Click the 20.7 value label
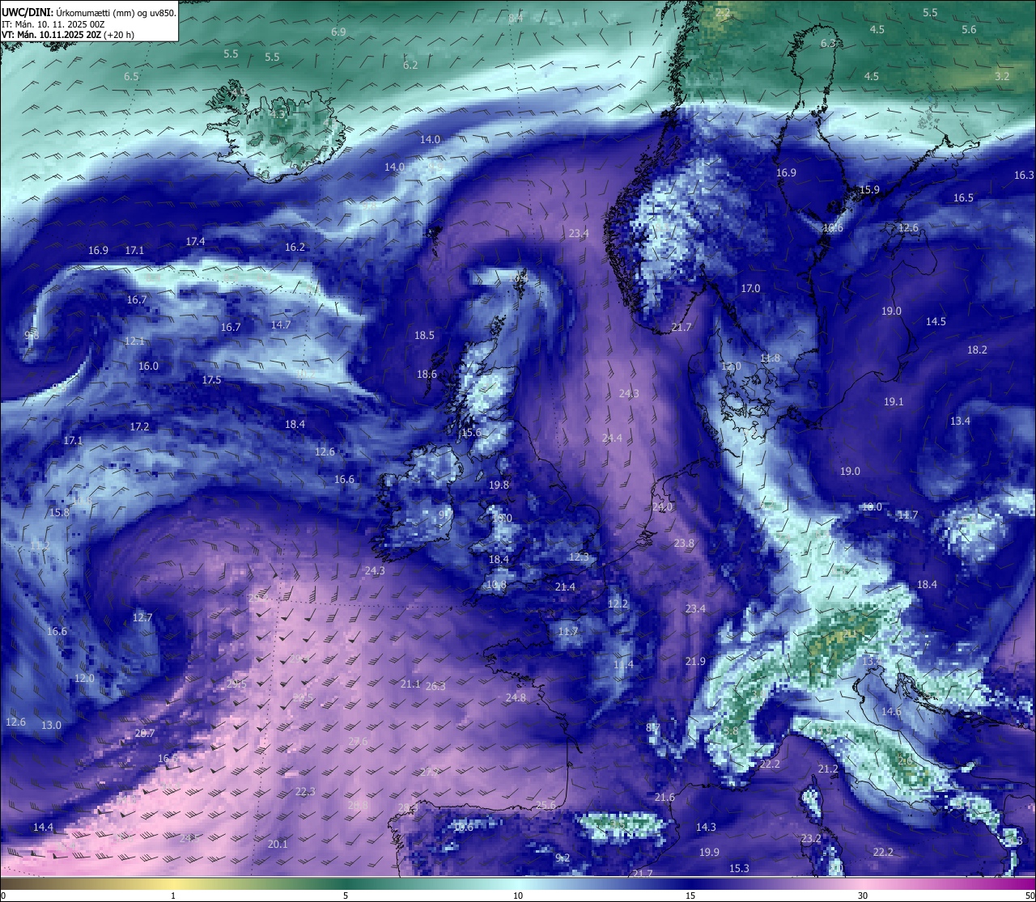Screen dimensions: 1036x902 pos(144,733)
